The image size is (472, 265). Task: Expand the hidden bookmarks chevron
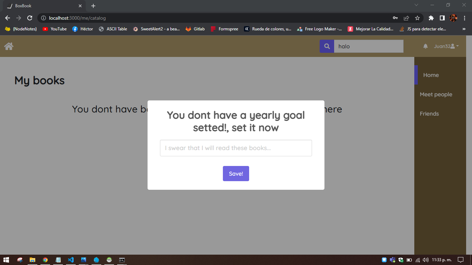click(x=464, y=29)
